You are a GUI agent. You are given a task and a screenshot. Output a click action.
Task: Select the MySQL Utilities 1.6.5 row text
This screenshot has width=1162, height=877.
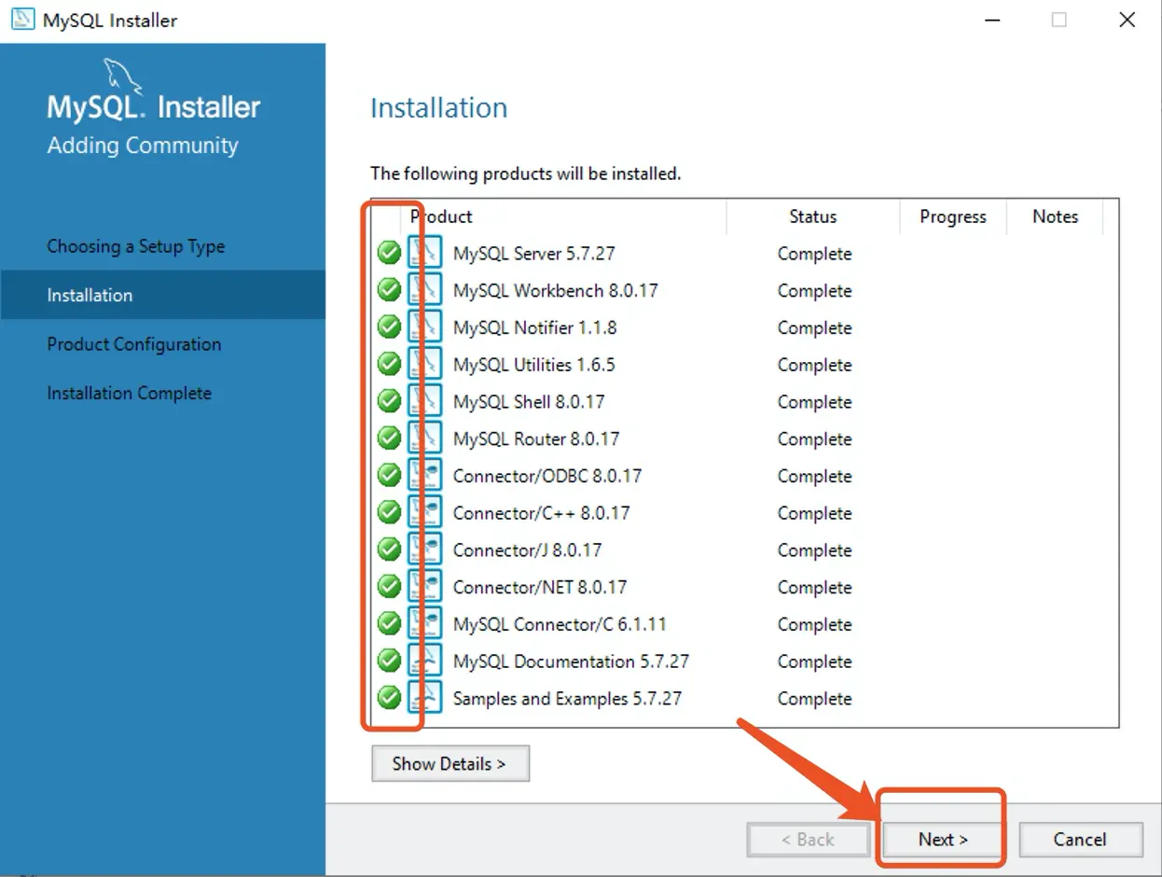click(533, 364)
